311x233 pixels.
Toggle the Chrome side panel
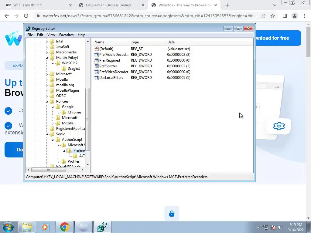(x=285, y=16)
